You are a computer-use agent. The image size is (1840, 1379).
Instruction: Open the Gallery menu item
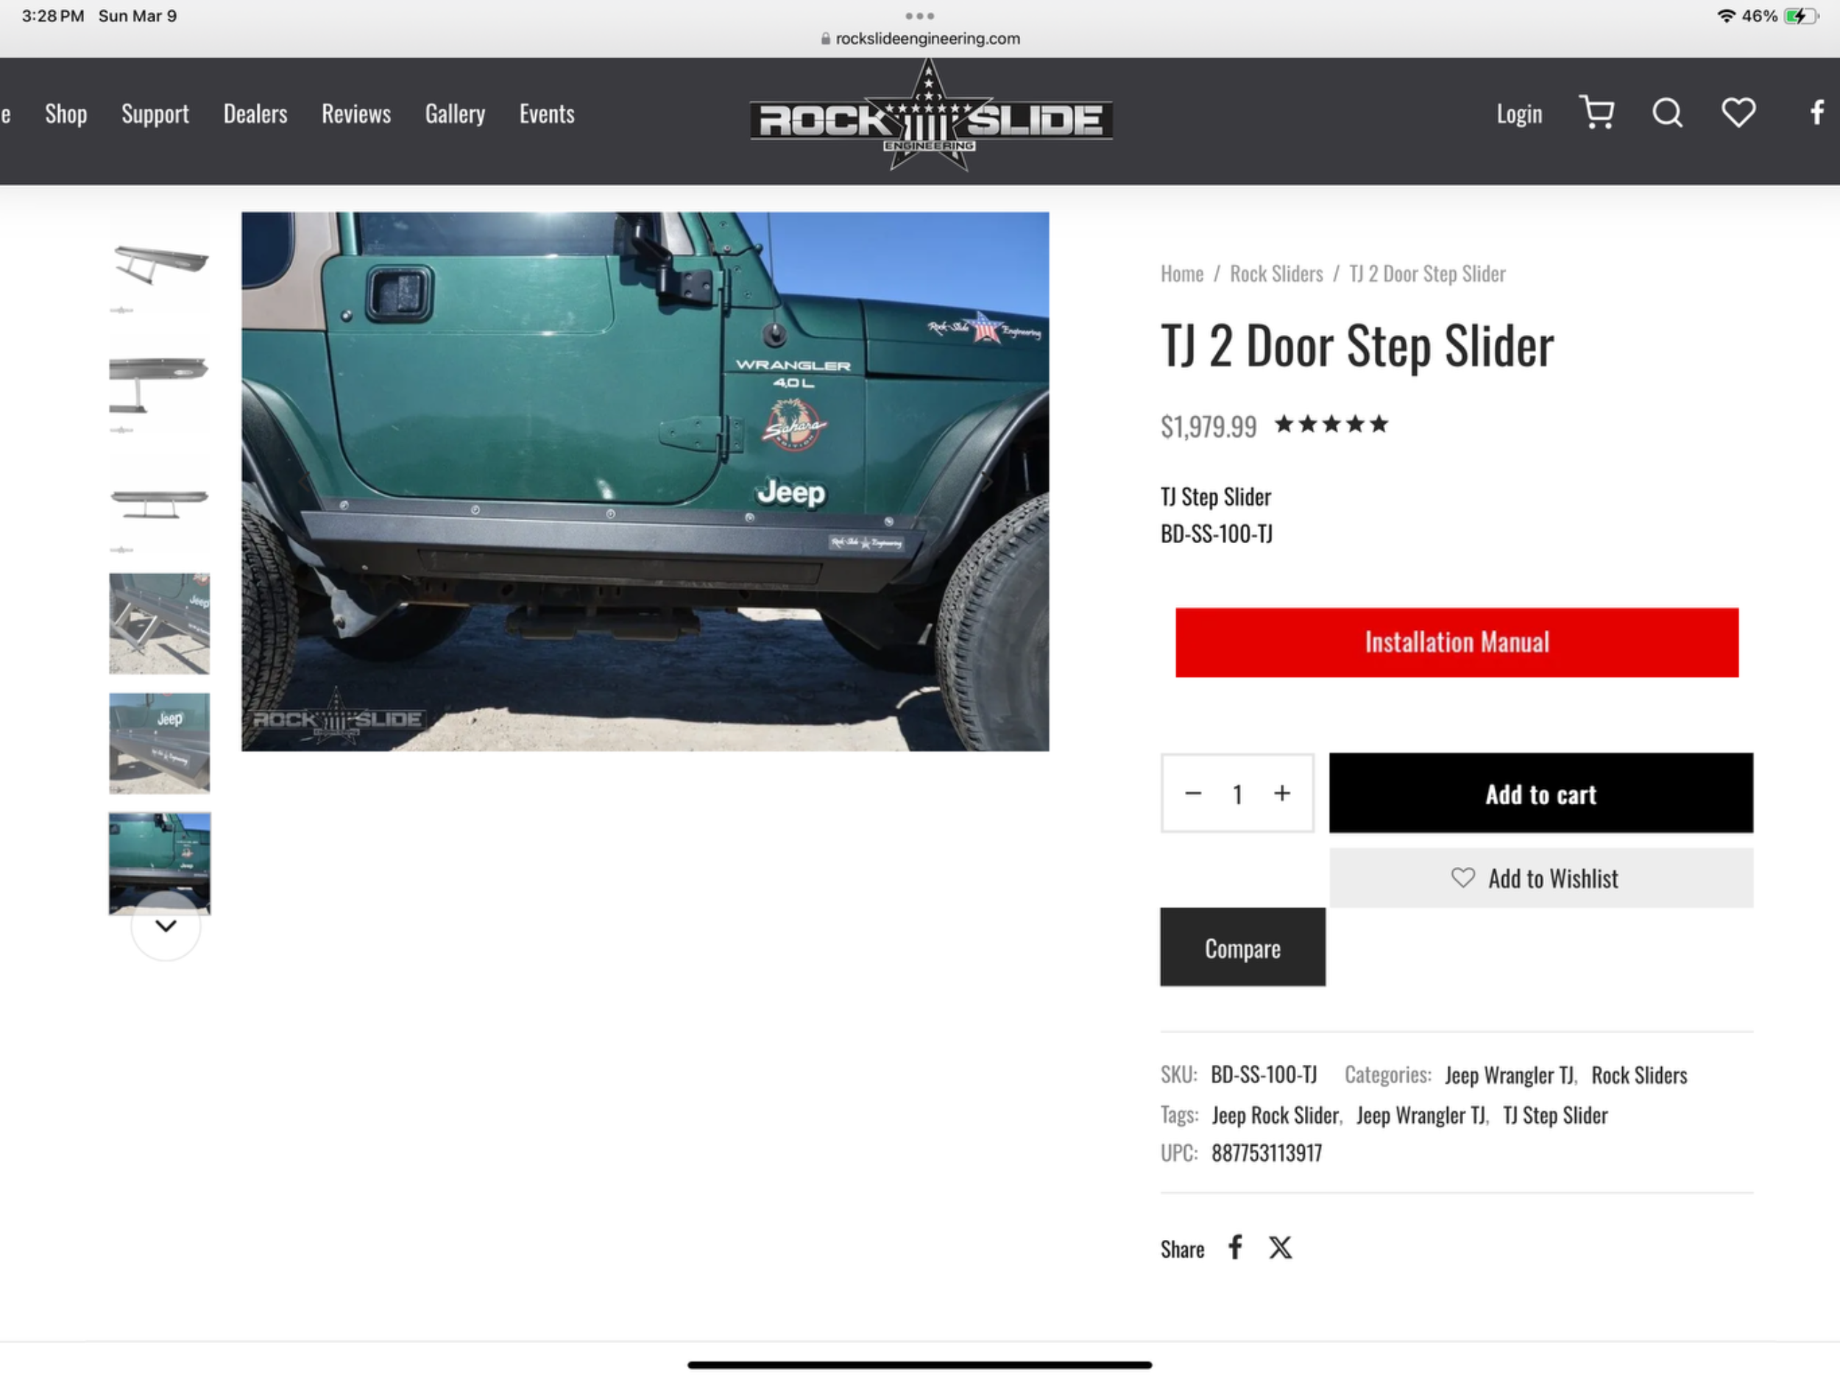click(x=455, y=114)
